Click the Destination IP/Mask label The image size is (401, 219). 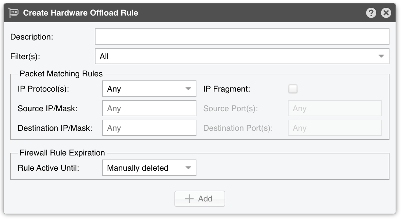pyautogui.click(x=55, y=128)
